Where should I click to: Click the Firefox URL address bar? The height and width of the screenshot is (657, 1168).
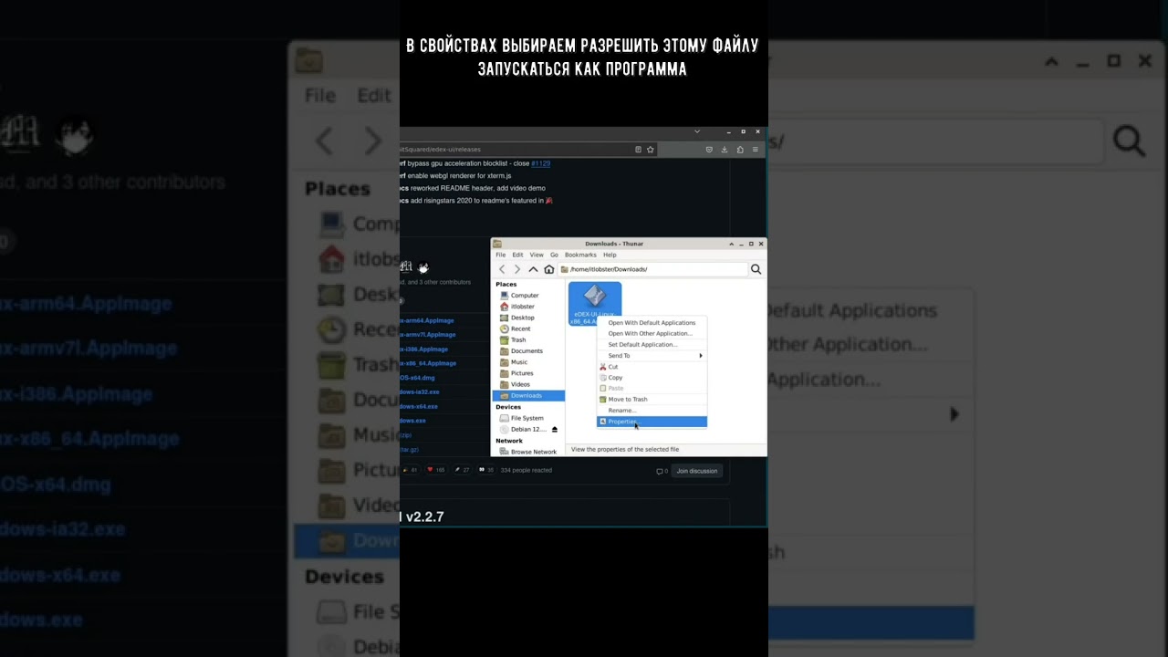[516, 150]
